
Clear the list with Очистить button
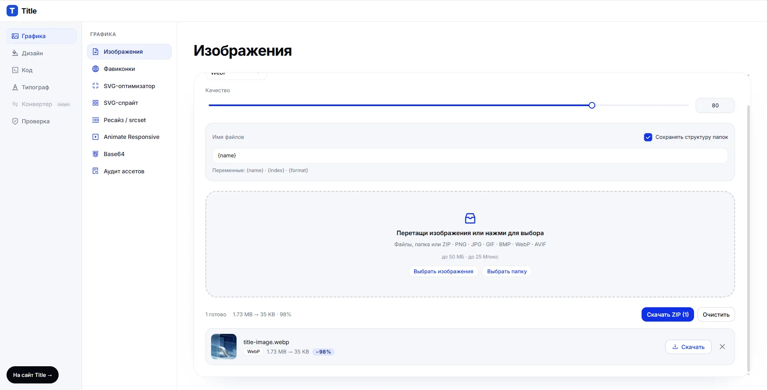click(x=716, y=315)
